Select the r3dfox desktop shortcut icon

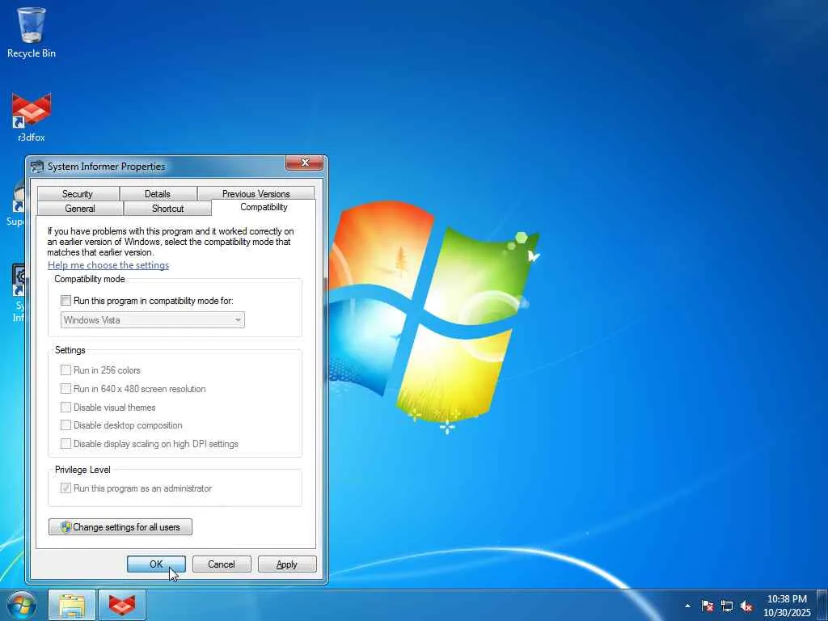click(x=32, y=116)
